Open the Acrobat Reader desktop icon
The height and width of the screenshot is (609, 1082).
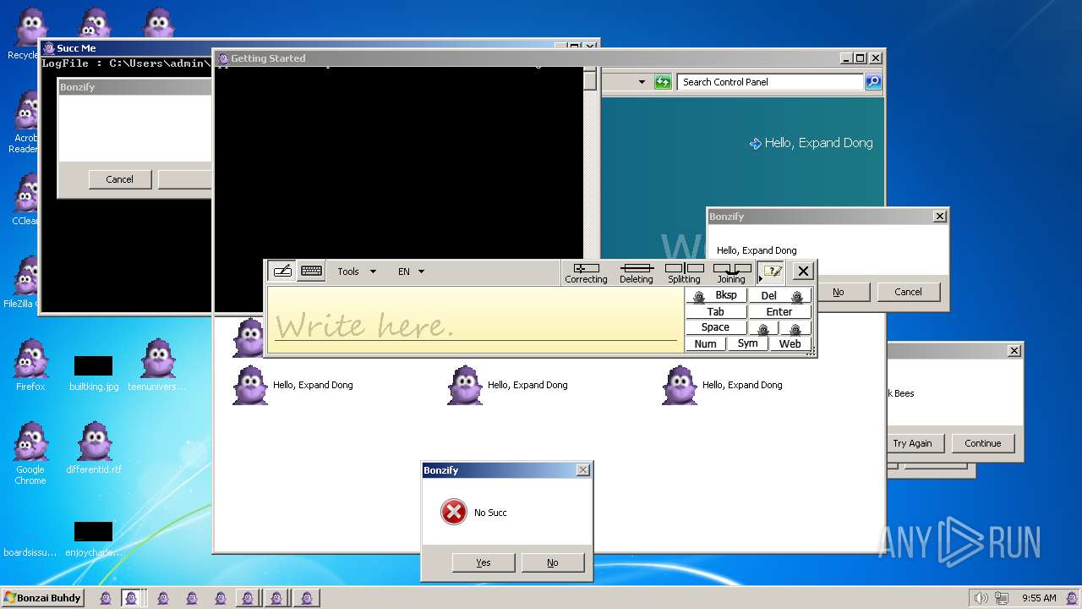pyautogui.click(x=26, y=123)
